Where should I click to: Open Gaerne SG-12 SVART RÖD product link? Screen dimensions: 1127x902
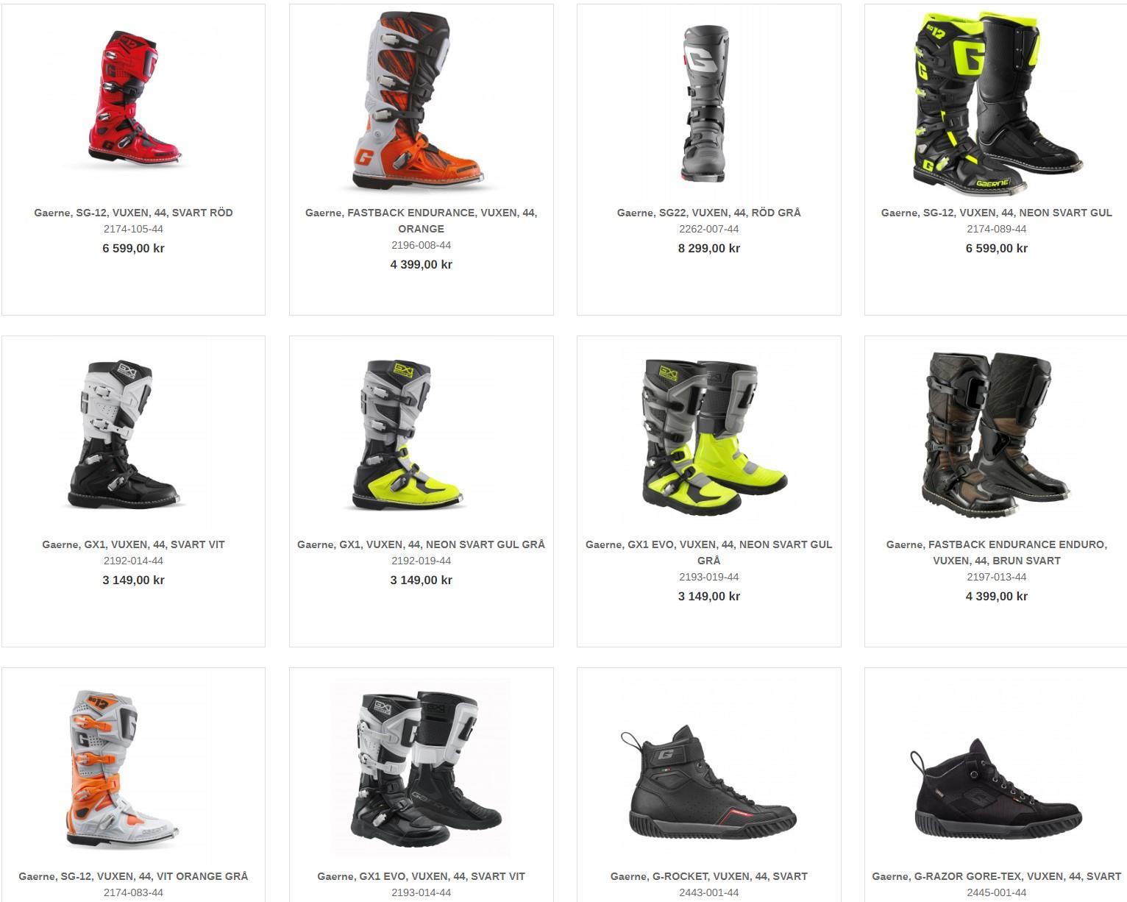point(133,213)
